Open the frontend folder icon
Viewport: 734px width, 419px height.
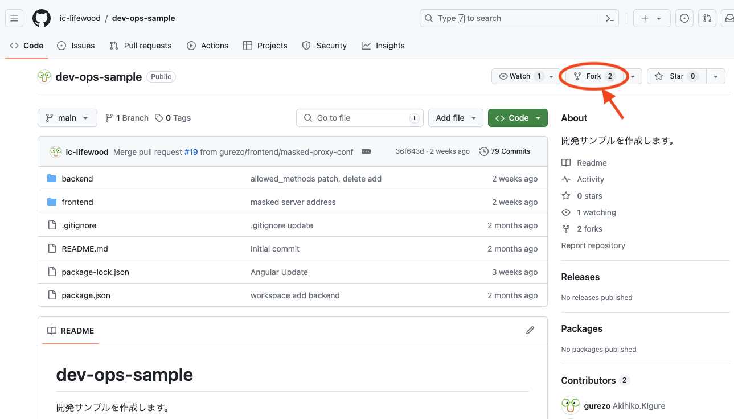point(52,202)
